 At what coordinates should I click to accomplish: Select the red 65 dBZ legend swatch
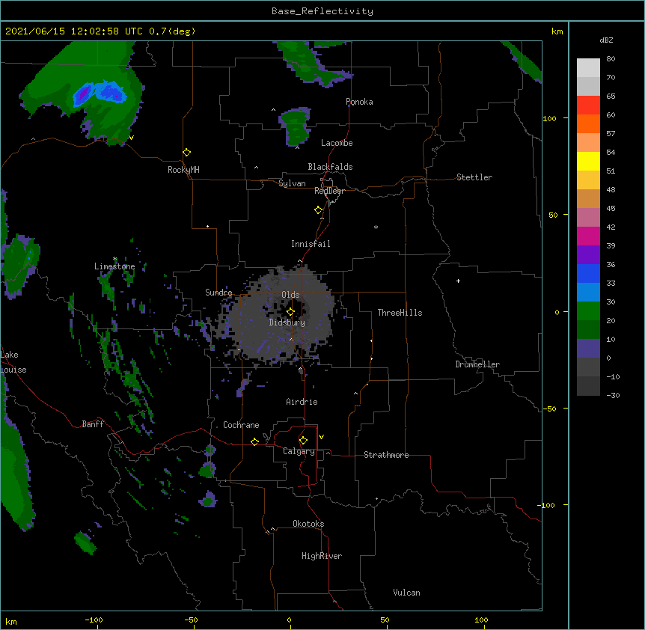(x=588, y=105)
